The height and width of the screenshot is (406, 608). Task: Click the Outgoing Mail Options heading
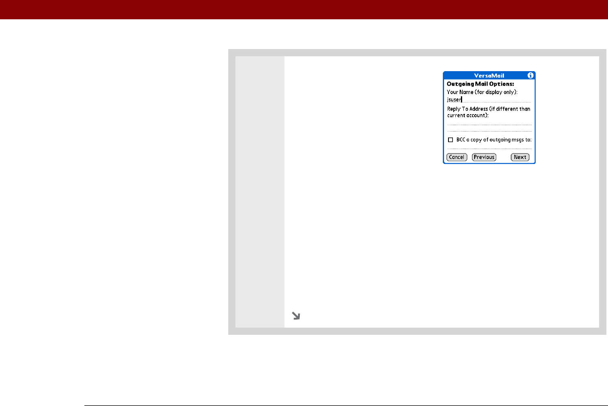[480, 84]
